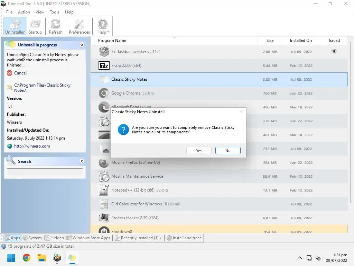Screen dimensions: 354x266
Task: Click the 760 MB size of Google Chrome
Action: 270,93
